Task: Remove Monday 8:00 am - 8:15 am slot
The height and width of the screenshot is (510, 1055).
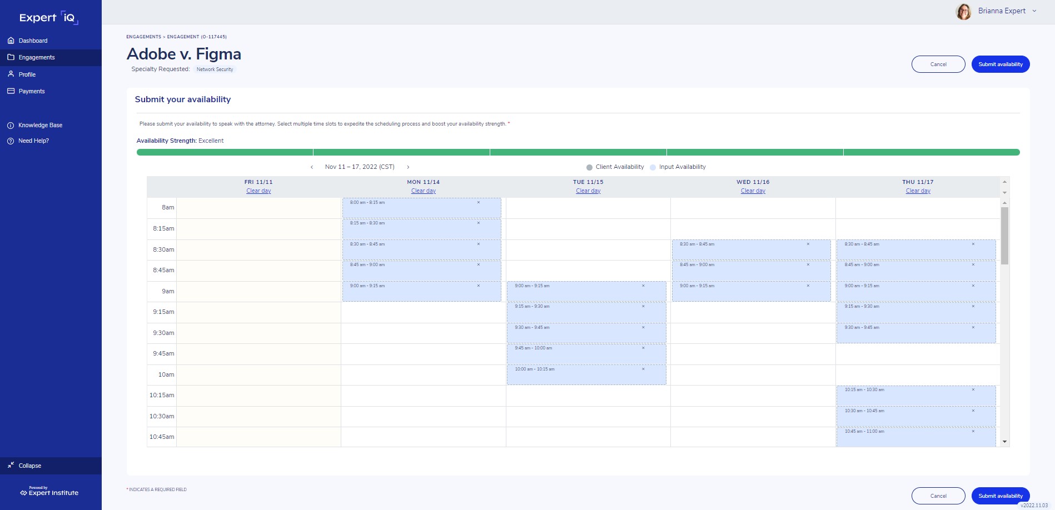Action: pyautogui.click(x=479, y=202)
